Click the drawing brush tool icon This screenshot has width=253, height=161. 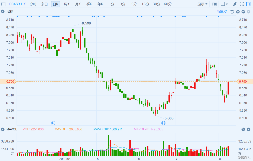point(235,4)
